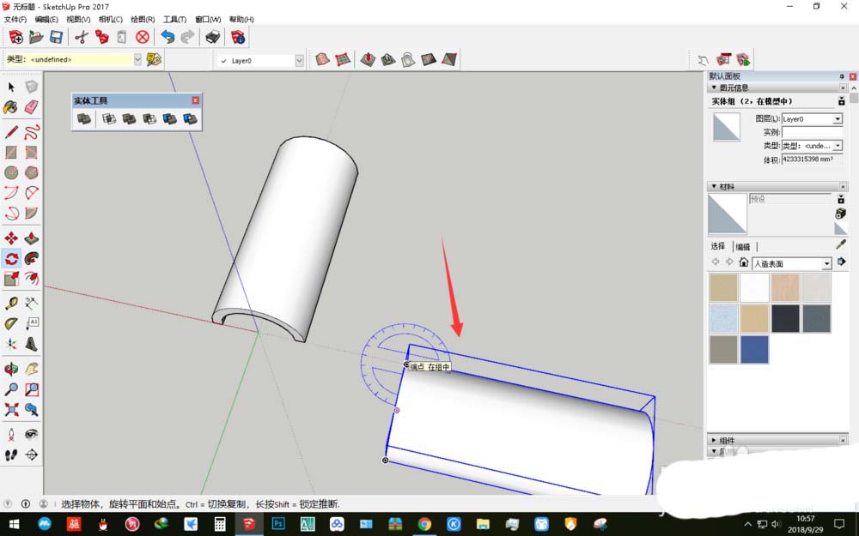
Task: Activate the Offset tool
Action: coord(31,279)
